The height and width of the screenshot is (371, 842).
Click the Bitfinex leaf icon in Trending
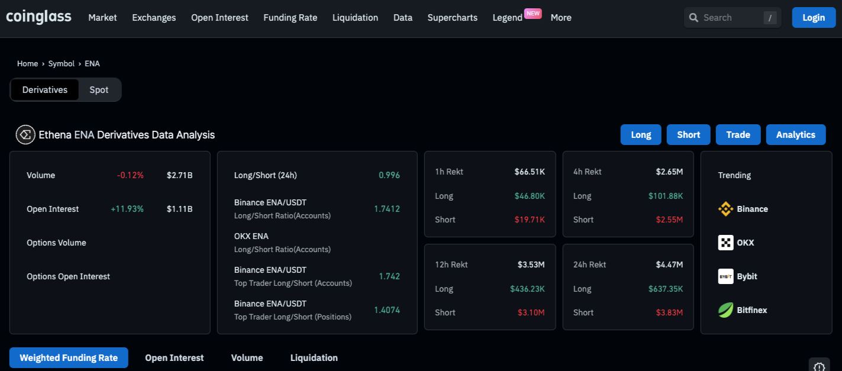725,310
